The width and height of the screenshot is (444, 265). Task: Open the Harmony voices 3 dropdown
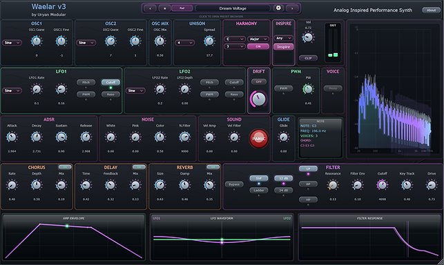click(x=235, y=46)
